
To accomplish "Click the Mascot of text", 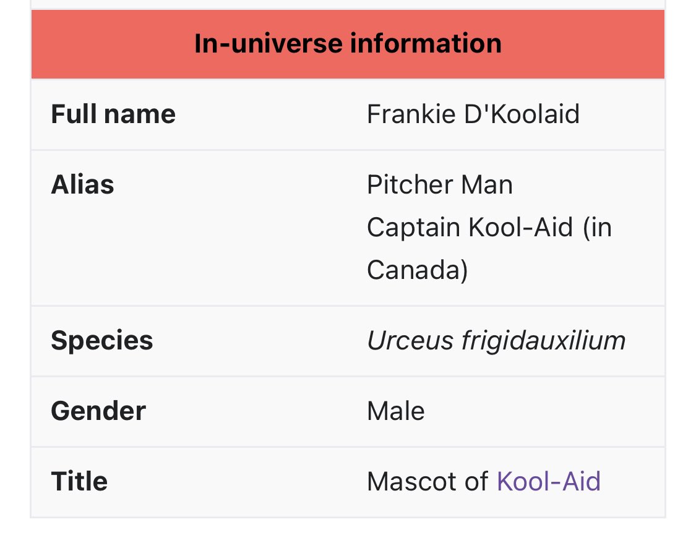I will (x=427, y=481).
